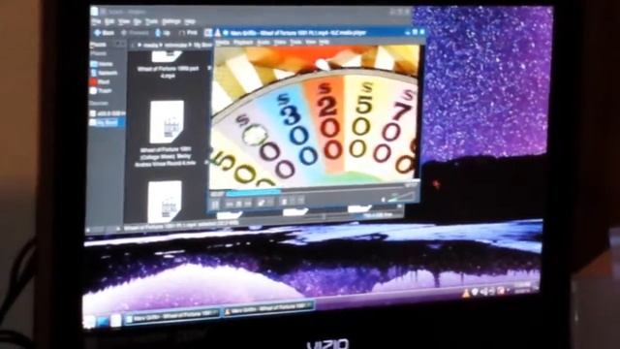620x349 pixels.
Task: Open VLC Audio menu
Action: tap(263, 42)
